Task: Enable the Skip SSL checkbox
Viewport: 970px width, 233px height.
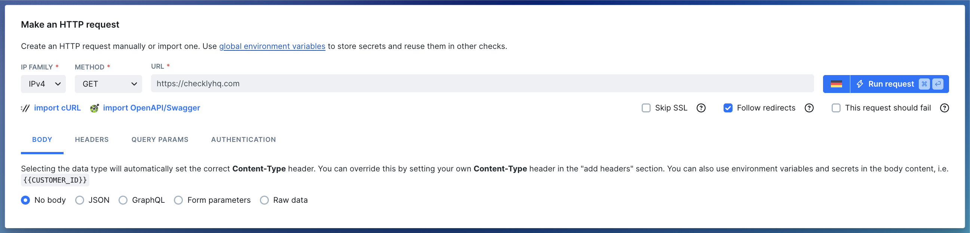Action: pyautogui.click(x=646, y=108)
